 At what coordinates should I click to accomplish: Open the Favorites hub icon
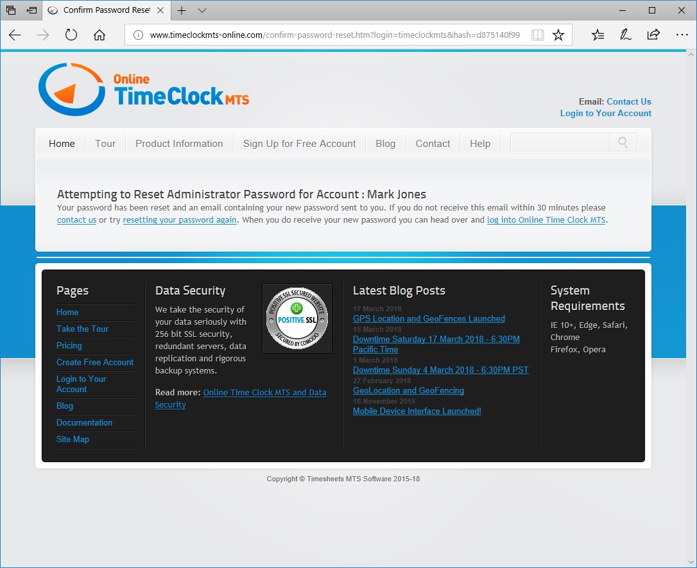tap(598, 35)
